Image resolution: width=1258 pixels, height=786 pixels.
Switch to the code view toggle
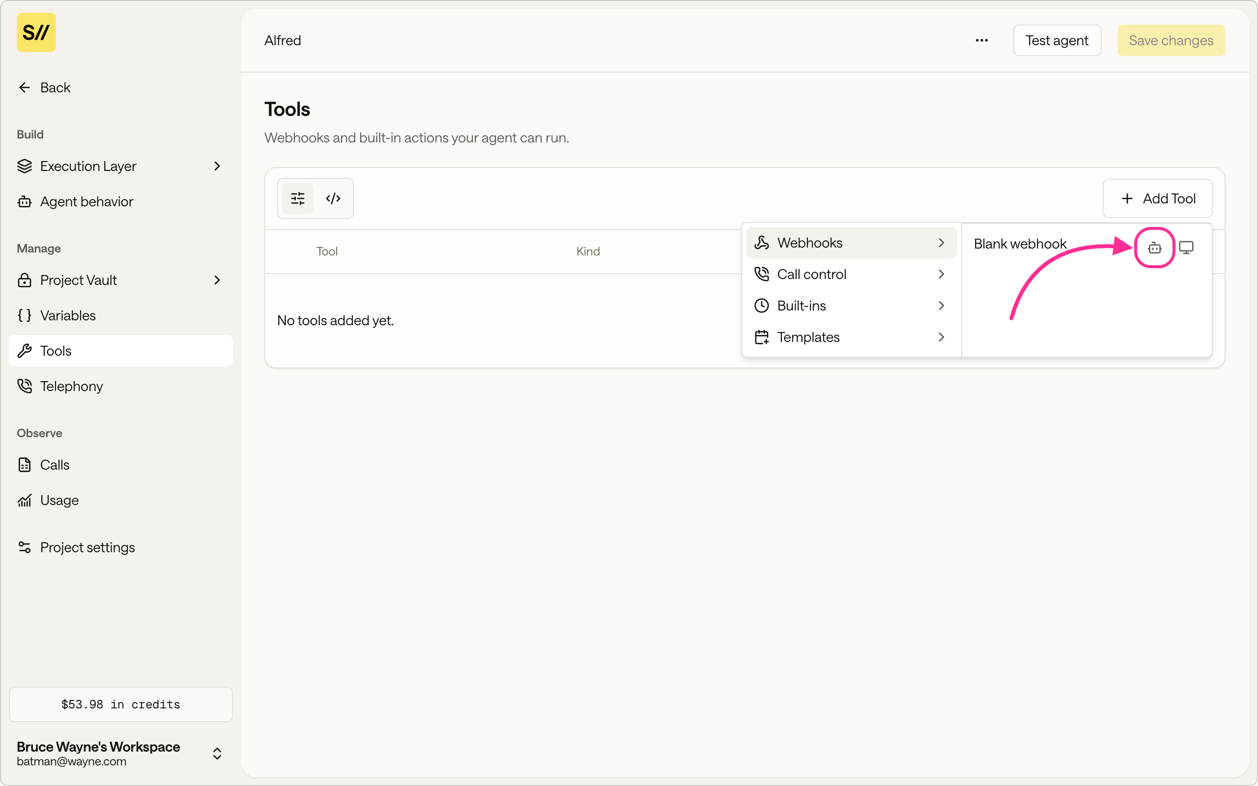333,198
